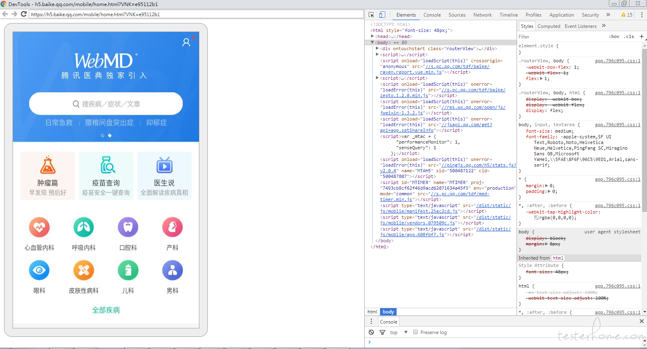Toggle the Preserve log checkbox
The height and width of the screenshot is (349, 647).
point(415,332)
